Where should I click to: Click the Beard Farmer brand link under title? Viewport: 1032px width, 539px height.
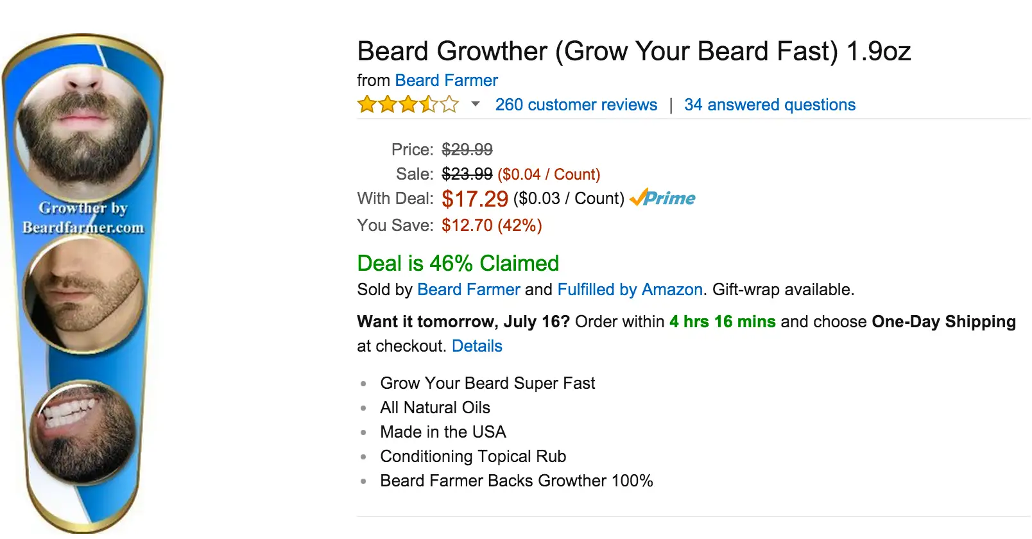click(446, 80)
